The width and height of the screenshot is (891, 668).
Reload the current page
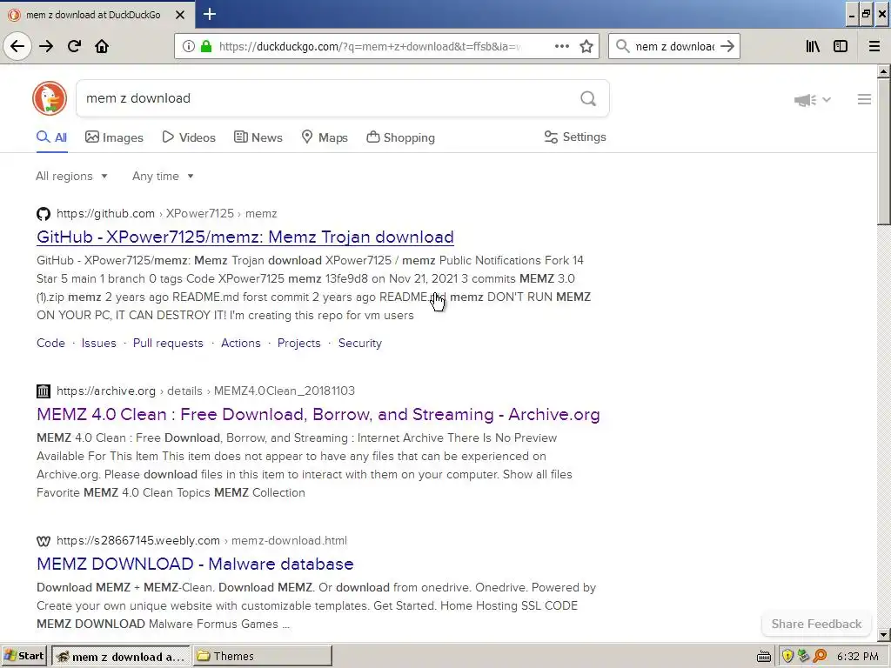[x=75, y=46]
